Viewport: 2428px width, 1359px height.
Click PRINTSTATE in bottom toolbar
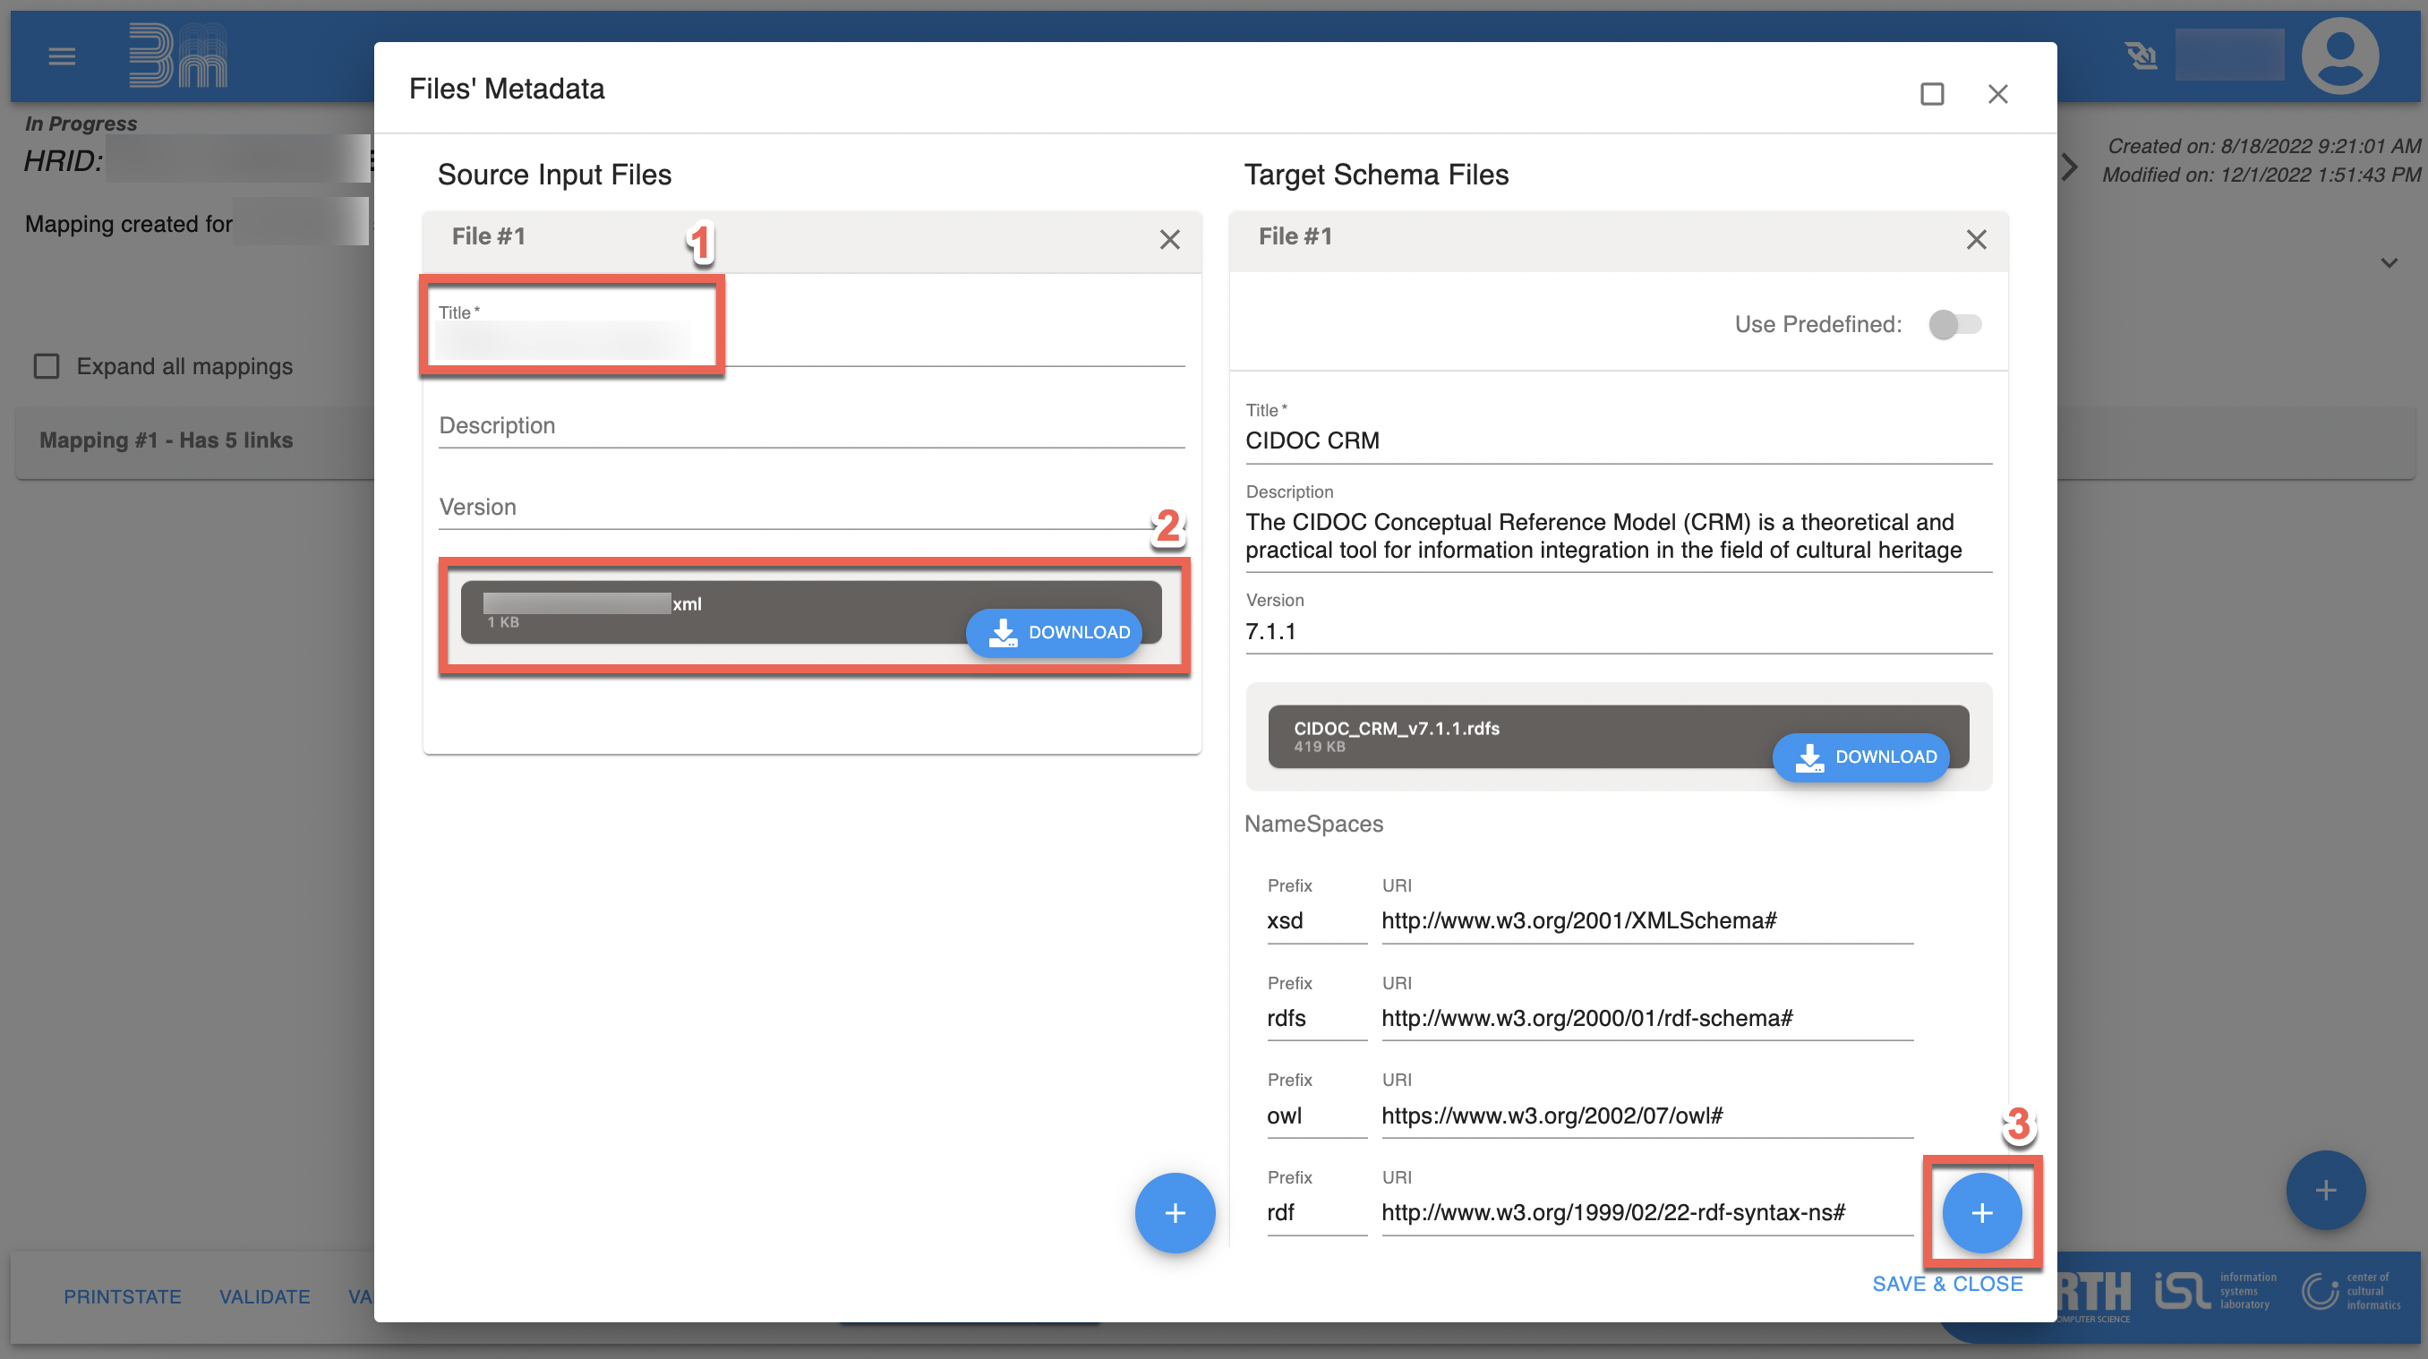[x=123, y=1297]
